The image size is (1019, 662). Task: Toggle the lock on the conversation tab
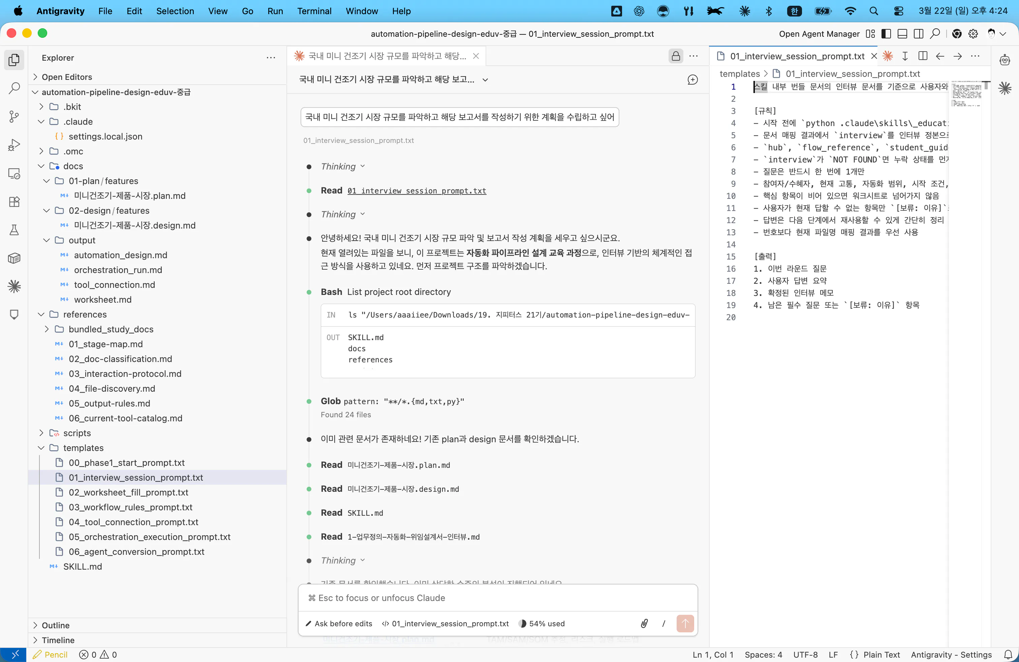676,56
